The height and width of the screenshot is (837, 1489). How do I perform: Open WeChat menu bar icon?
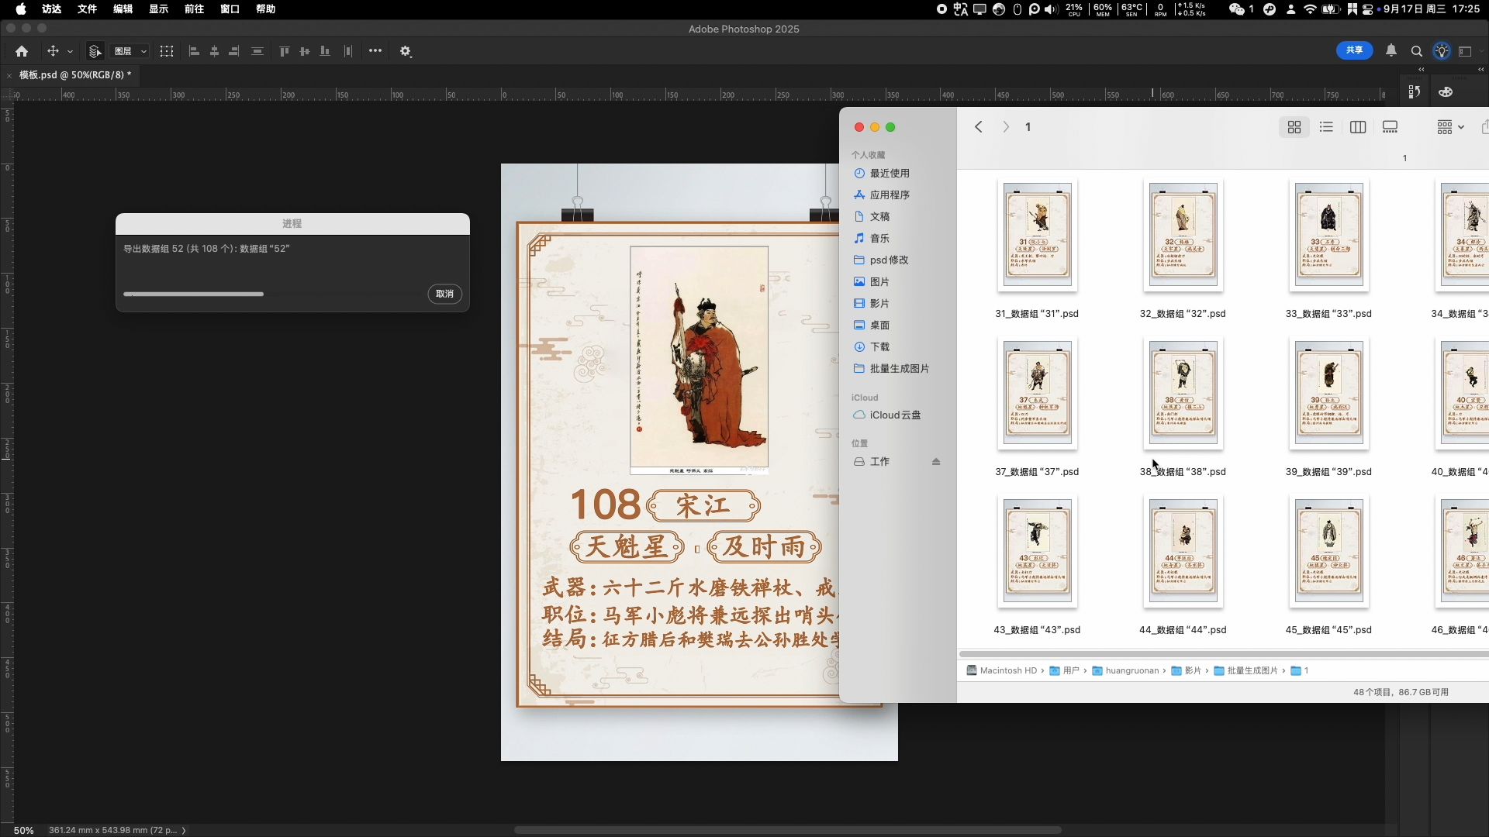click(x=1237, y=9)
